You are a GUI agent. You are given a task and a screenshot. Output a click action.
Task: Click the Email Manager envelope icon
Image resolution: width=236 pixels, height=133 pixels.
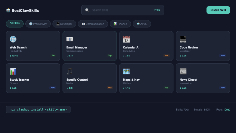(x=70, y=39)
